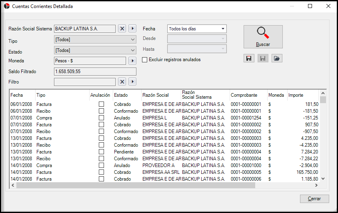Select comprobante 0001-00000005 cell
This screenshot has width=338, height=213.
[248, 172]
